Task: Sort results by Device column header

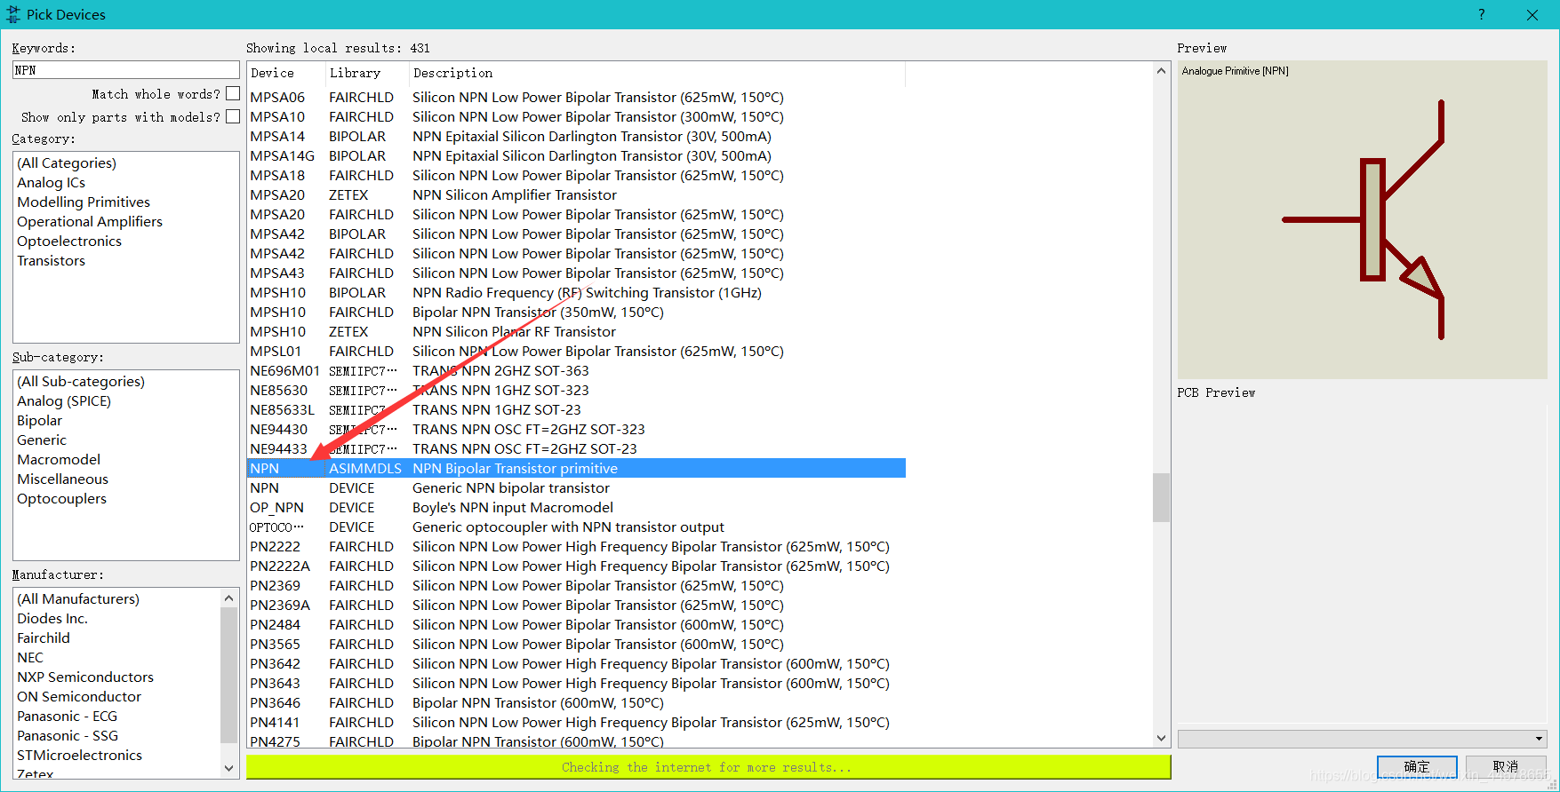Action: pos(285,73)
